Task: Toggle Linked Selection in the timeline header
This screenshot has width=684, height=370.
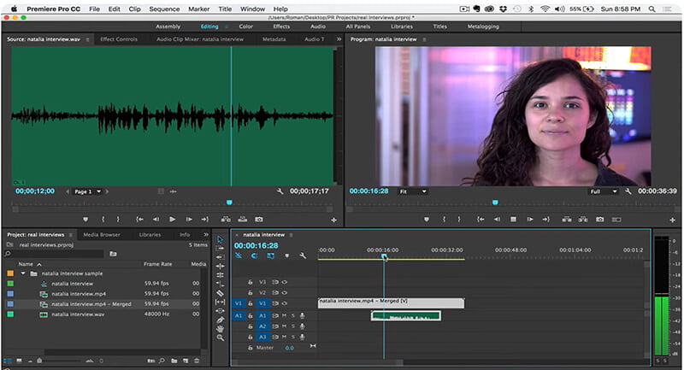Action: point(270,255)
